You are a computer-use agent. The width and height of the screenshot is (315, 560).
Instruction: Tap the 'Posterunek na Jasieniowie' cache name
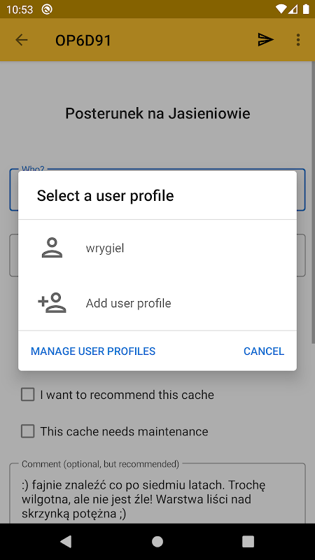pyautogui.click(x=157, y=113)
